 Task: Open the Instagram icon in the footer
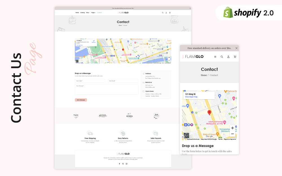click(127, 164)
